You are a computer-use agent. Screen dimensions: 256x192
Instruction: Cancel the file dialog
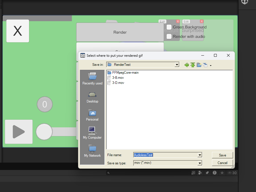point(222,163)
